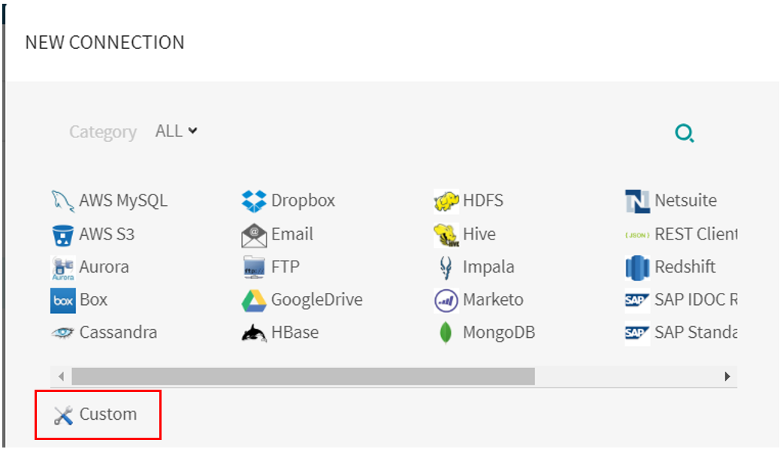
Task: Click the scrollbar right arrow
Action: [727, 376]
